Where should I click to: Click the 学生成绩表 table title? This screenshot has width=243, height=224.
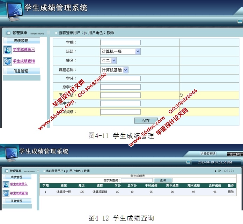[x=138, y=176]
